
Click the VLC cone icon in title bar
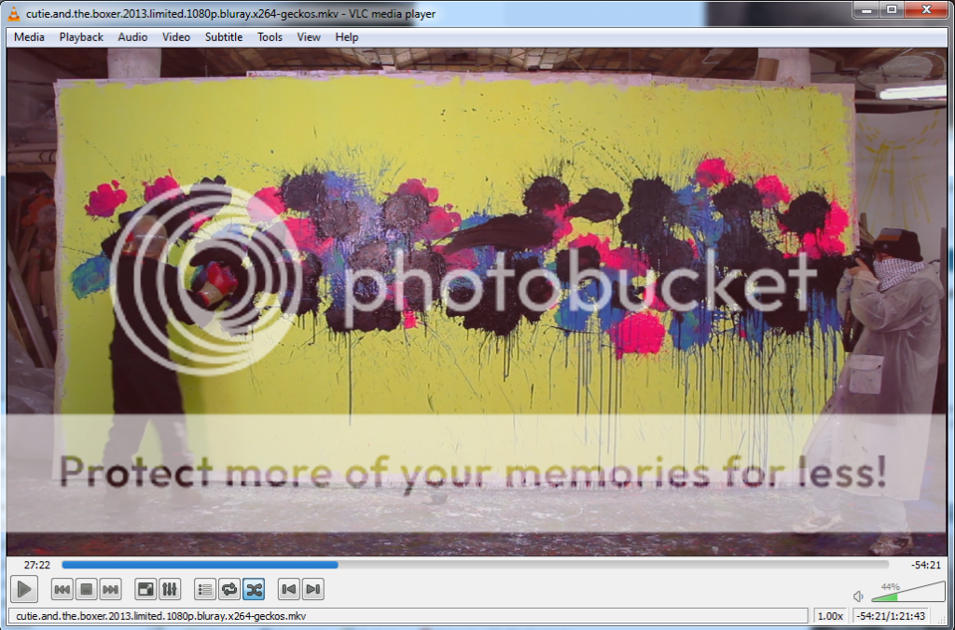(x=13, y=13)
